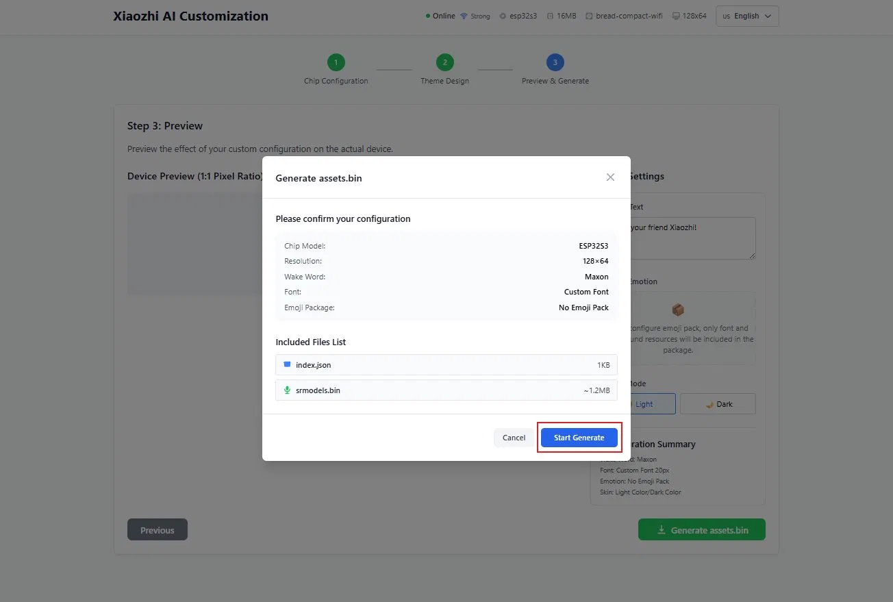Viewport: 893px width, 602px height.
Task: Click the Generate assets.bin dialog title
Action: tap(318, 178)
